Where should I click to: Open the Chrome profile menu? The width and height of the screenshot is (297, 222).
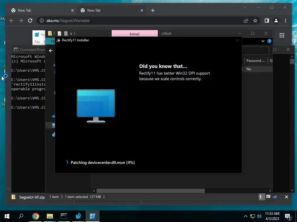pyautogui.click(x=276, y=21)
